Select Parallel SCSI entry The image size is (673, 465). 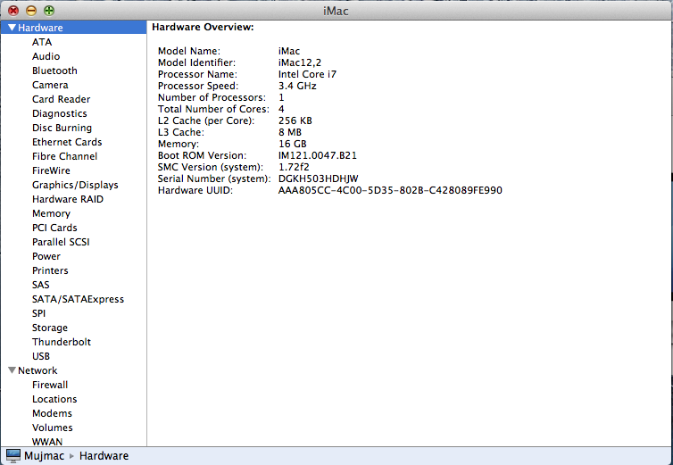[61, 242]
